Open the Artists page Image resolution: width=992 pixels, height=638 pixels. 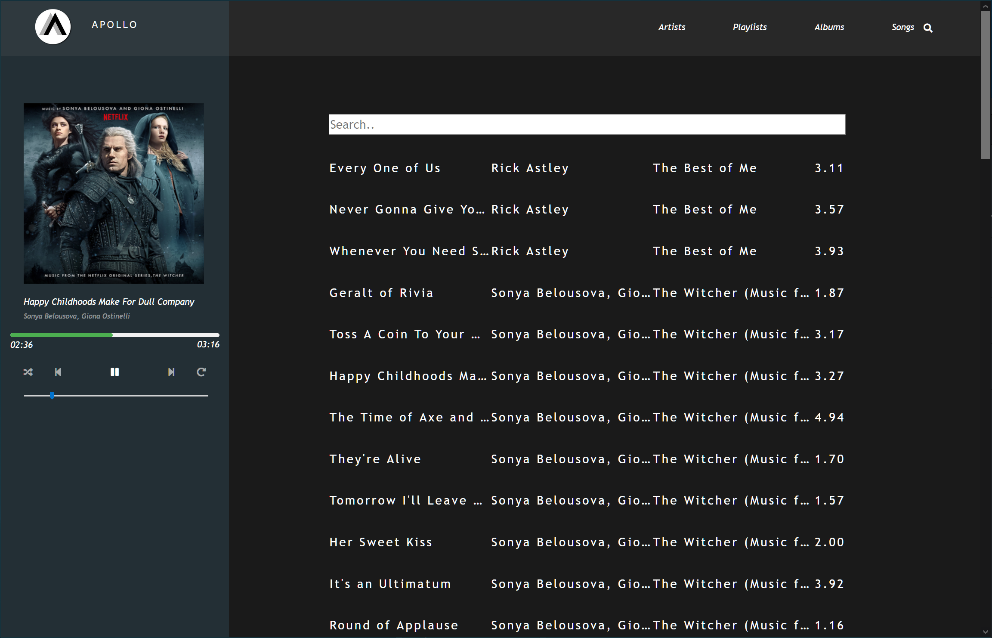pos(671,27)
